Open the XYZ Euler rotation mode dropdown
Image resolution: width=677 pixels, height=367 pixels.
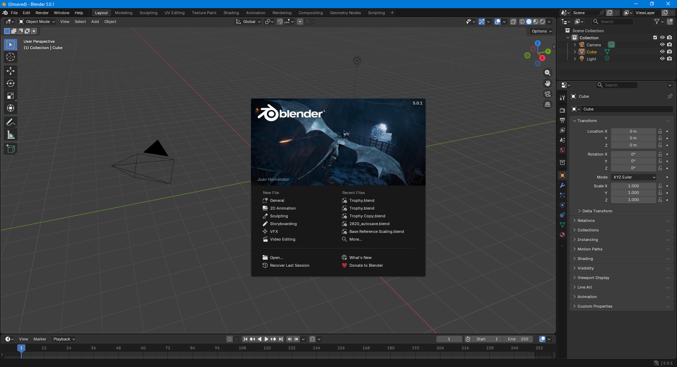click(x=633, y=177)
